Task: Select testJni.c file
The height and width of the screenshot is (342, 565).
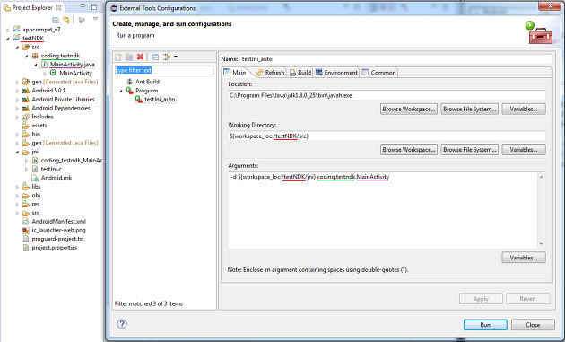Action: click(51, 169)
